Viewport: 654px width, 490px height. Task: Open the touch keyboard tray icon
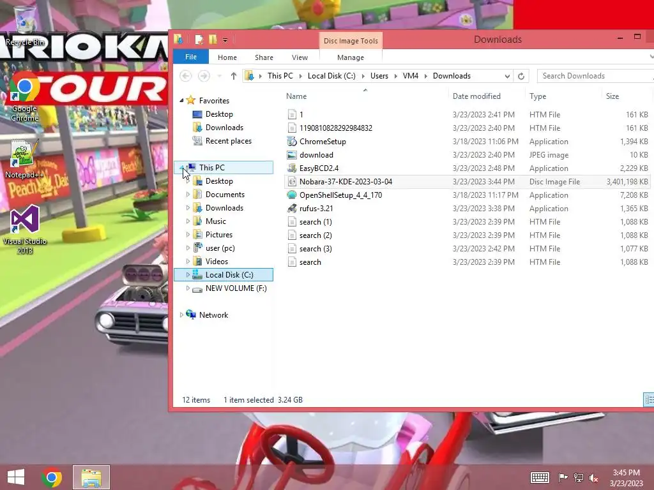pyautogui.click(x=539, y=477)
